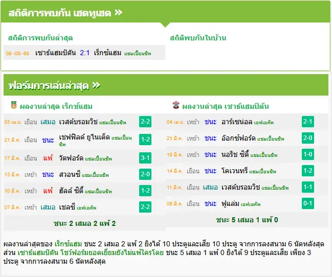Click อาร์เซน่อล team name

pyautogui.click(x=237, y=122)
